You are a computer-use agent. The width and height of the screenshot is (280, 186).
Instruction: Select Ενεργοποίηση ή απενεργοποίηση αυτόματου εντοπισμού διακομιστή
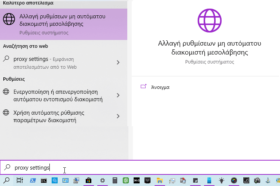[x=64, y=95]
